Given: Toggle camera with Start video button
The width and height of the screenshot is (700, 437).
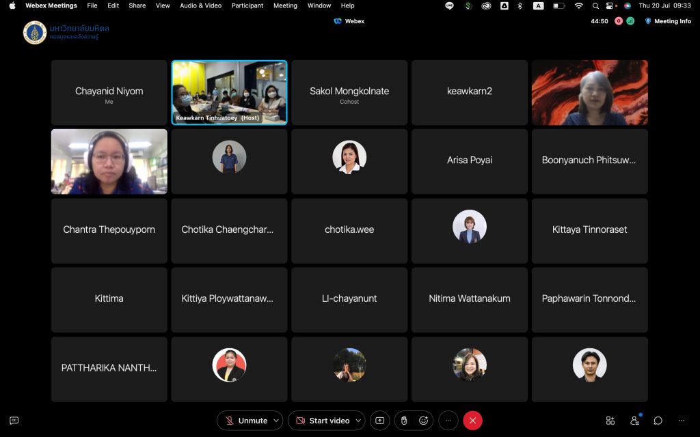Looking at the screenshot, I should (x=321, y=421).
